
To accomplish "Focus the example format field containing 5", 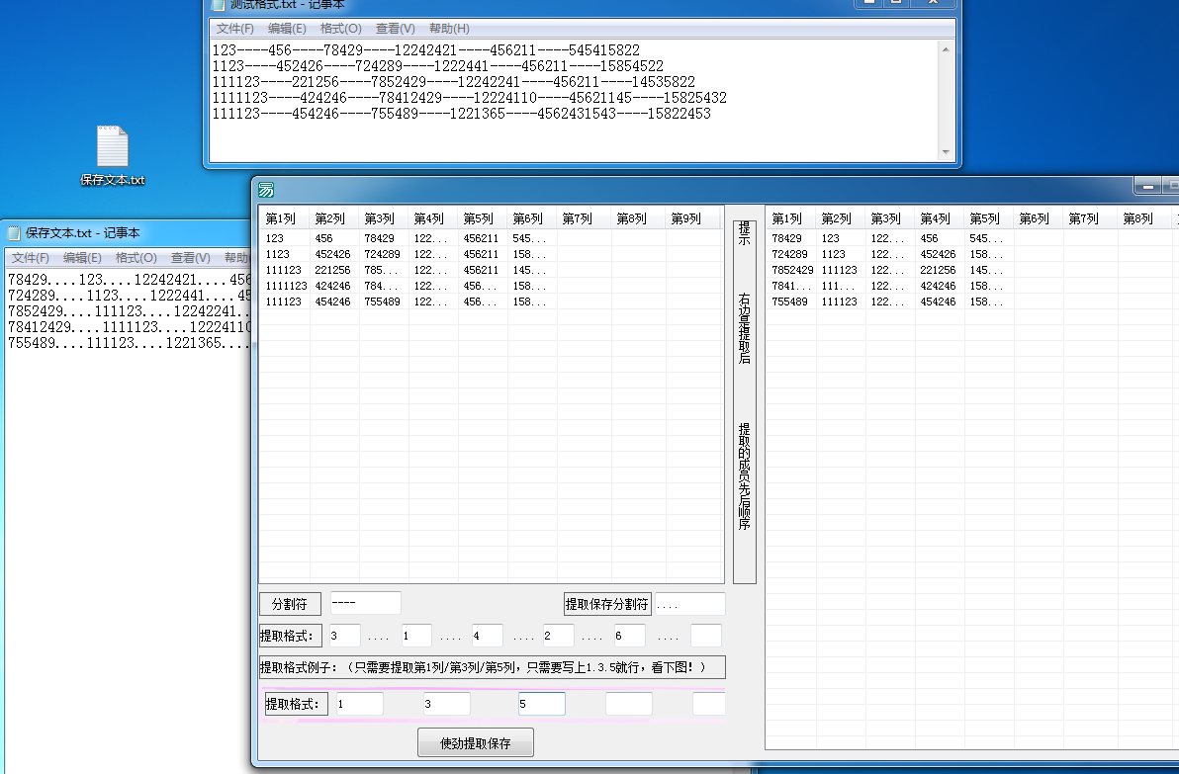I will pos(541,704).
